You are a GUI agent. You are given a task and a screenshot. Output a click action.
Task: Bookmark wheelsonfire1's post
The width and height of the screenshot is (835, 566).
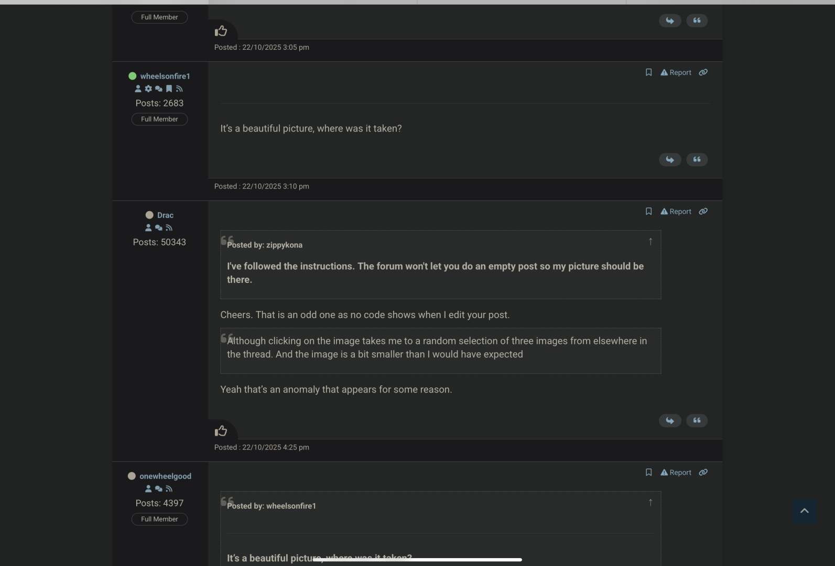point(648,72)
